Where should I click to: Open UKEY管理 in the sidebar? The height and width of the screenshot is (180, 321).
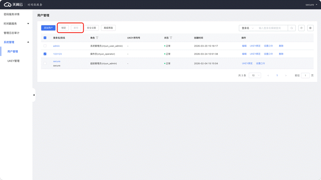14,61
